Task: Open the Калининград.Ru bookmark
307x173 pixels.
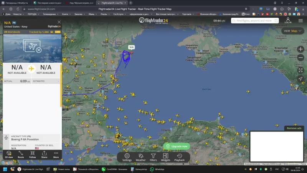Action: (229, 14)
